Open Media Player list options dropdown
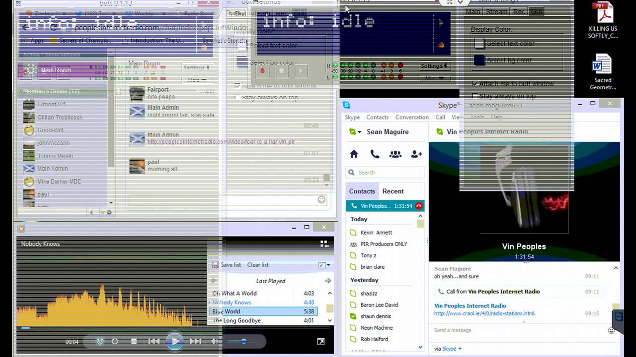Screen dimensions: 636x357 click(x=324, y=265)
